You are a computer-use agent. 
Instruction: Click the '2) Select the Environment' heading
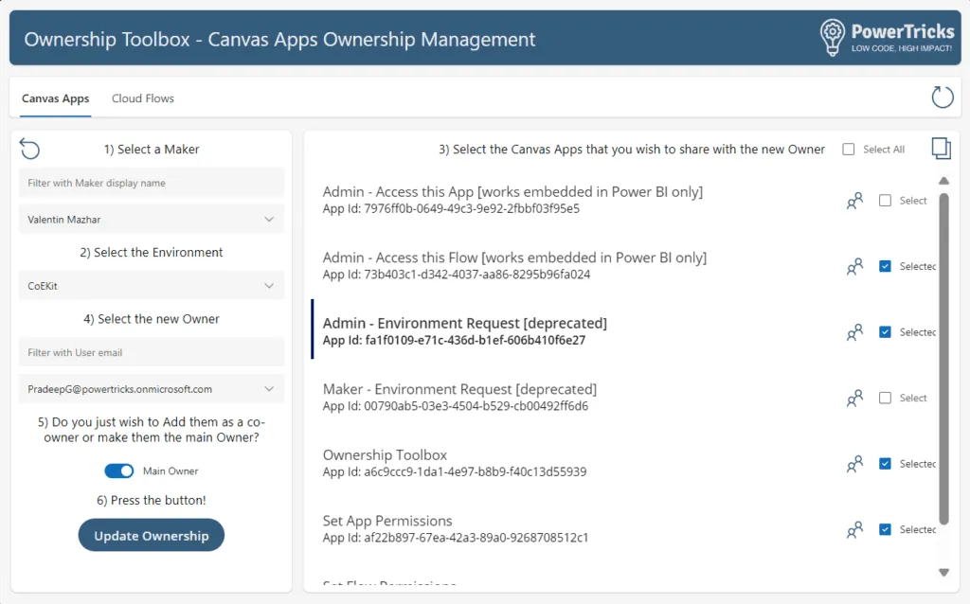152,252
